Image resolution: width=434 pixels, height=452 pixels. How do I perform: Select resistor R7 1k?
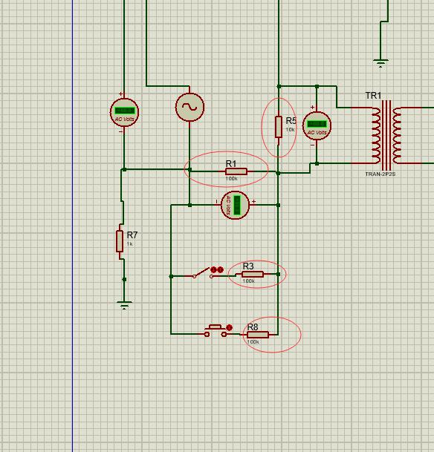tap(120, 241)
